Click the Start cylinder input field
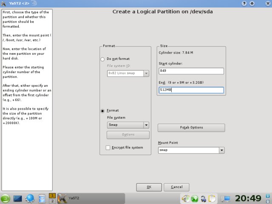The height and width of the screenshot is (204, 272). tap(190, 71)
